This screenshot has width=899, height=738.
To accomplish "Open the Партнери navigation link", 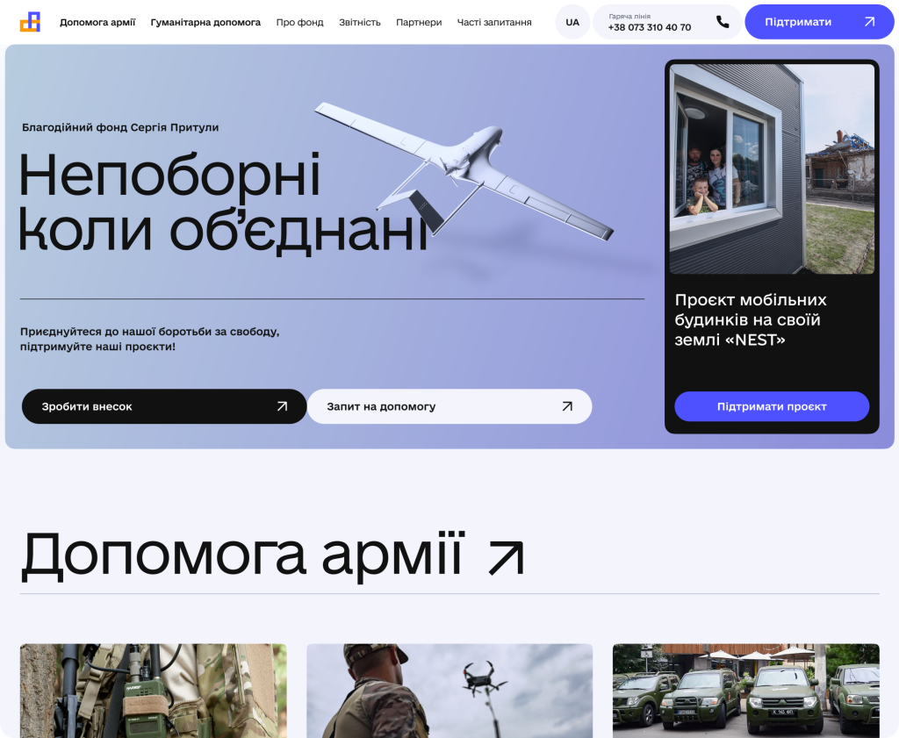I will click(419, 22).
